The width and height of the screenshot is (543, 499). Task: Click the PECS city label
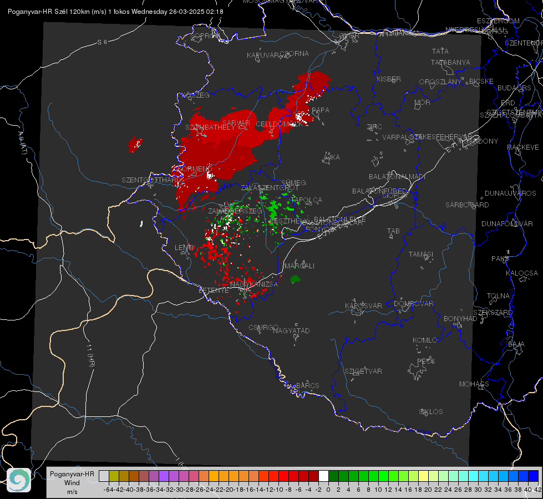(425, 361)
